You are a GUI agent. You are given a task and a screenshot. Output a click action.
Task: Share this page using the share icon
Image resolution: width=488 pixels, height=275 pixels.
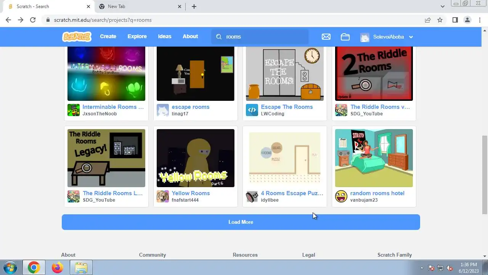[x=428, y=20]
